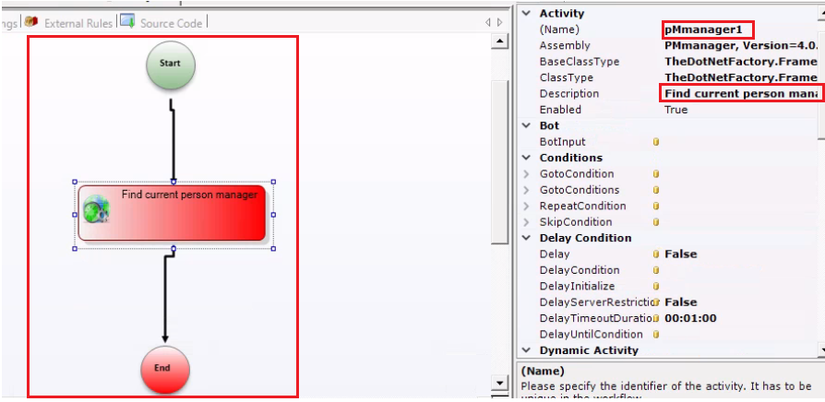
Task: Select the DelayUntilCondition property label
Action: click(x=591, y=334)
